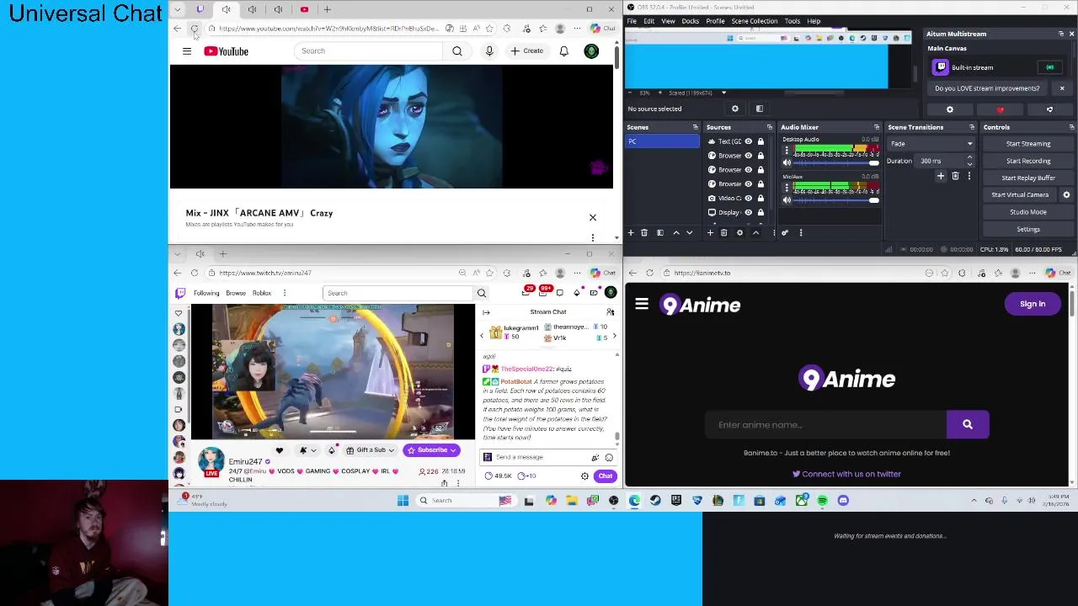Image resolution: width=1078 pixels, height=606 pixels.
Task: Add a new scene with plus icon
Action: click(631, 233)
